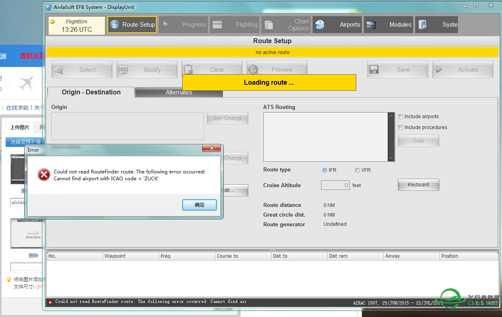Click the Chart Options clipboard icon
Screen dimensions: 502x317
(269, 25)
